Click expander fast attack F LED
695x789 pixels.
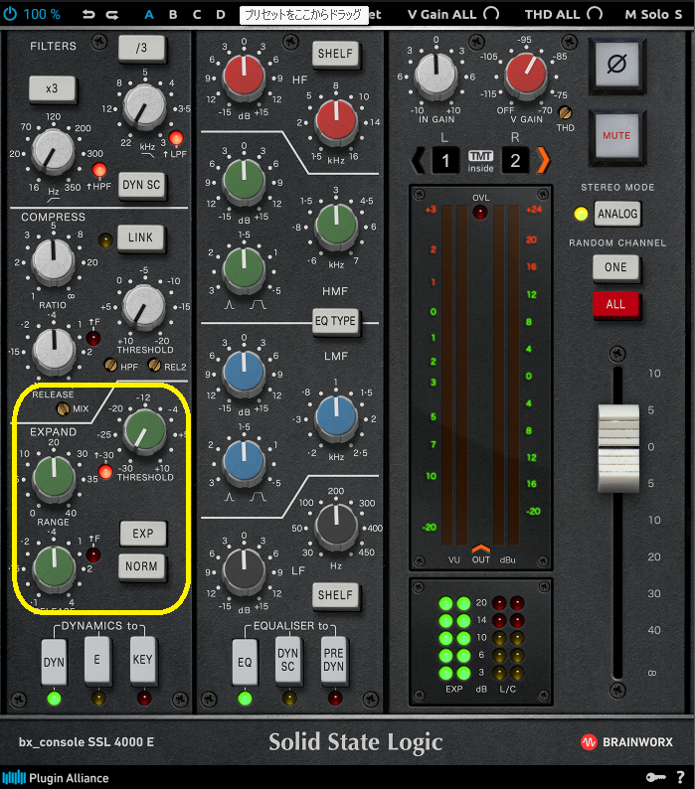pos(93,555)
